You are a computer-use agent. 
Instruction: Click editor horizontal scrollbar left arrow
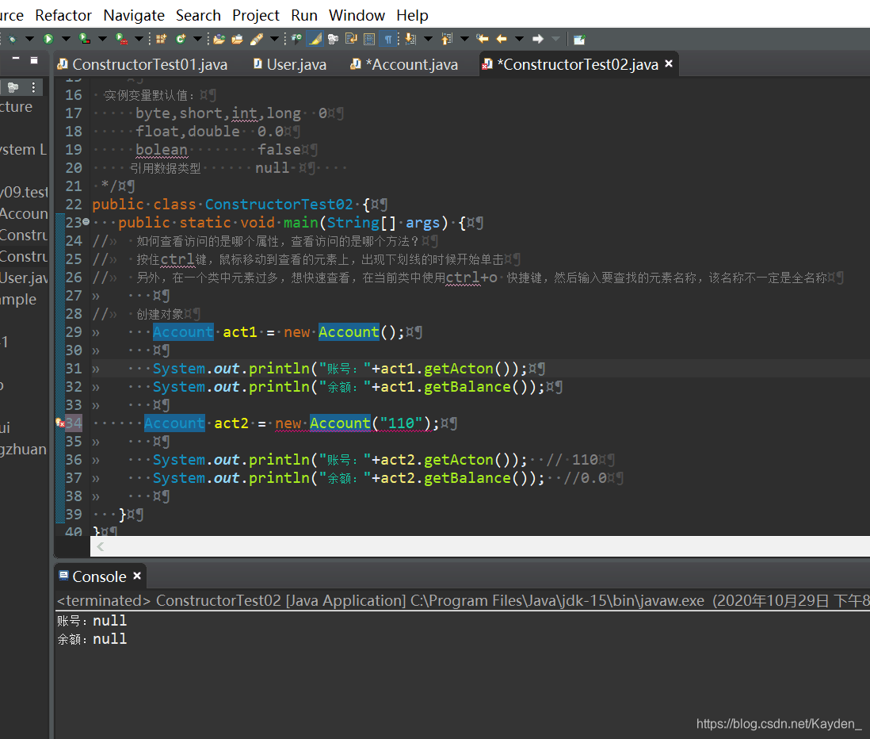[x=101, y=546]
